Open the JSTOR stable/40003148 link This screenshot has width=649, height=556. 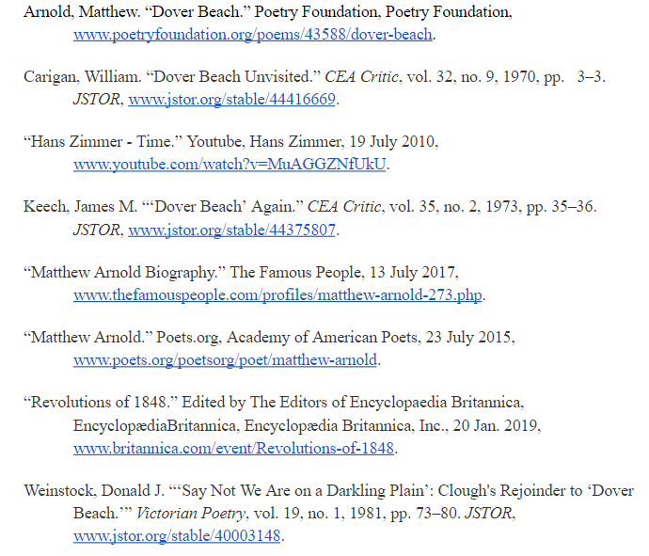(177, 536)
